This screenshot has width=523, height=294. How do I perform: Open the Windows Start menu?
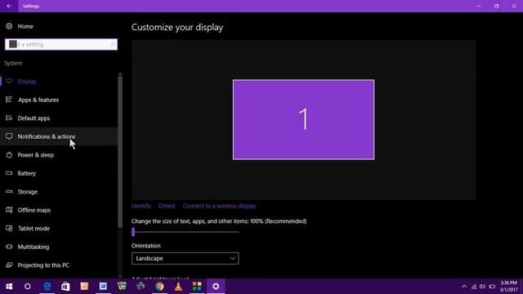pos(9,287)
